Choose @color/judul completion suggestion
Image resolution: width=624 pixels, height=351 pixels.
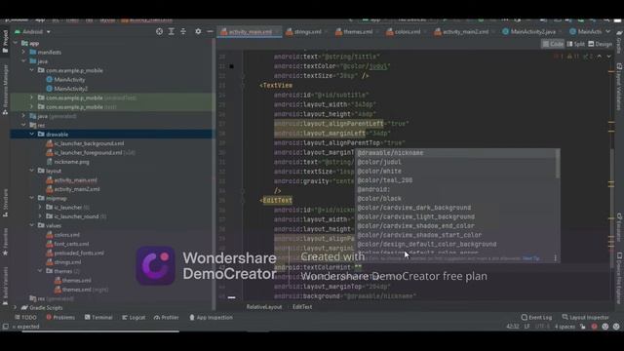click(x=455, y=162)
